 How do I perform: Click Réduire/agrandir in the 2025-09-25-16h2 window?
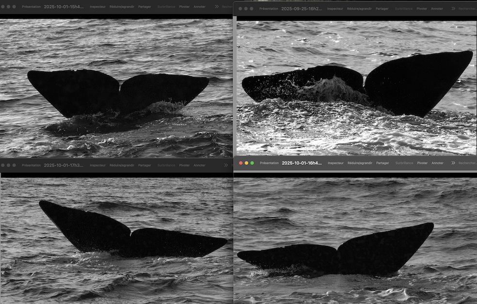click(x=360, y=9)
